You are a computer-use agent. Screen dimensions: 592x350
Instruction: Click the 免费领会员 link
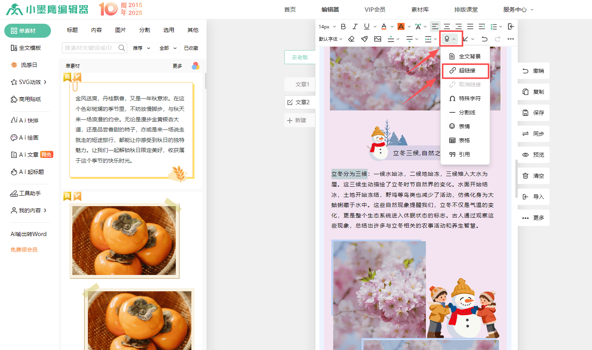(24, 250)
